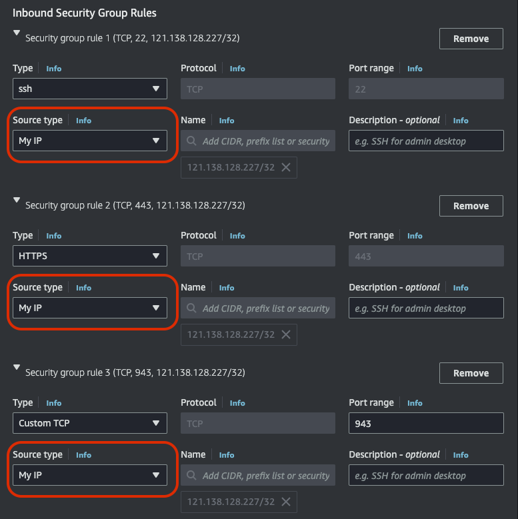
Task: Open the Source type dropdown in rule 3
Action: point(90,475)
